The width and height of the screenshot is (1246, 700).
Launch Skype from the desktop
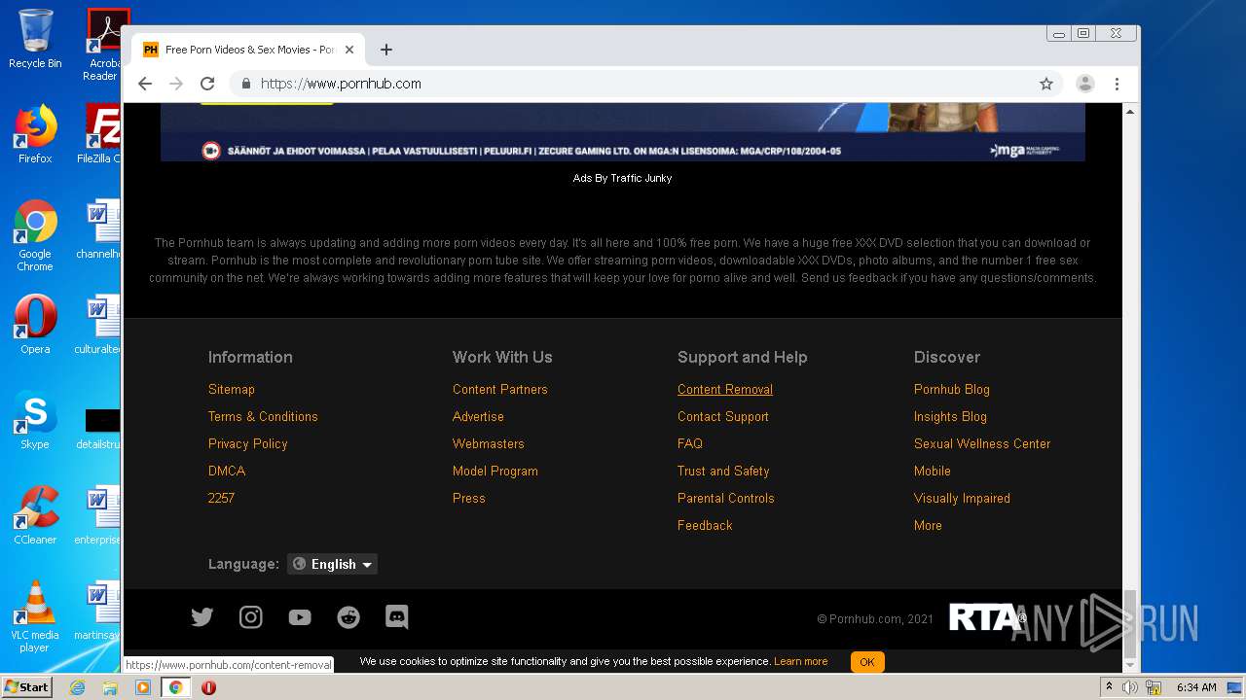(x=35, y=420)
